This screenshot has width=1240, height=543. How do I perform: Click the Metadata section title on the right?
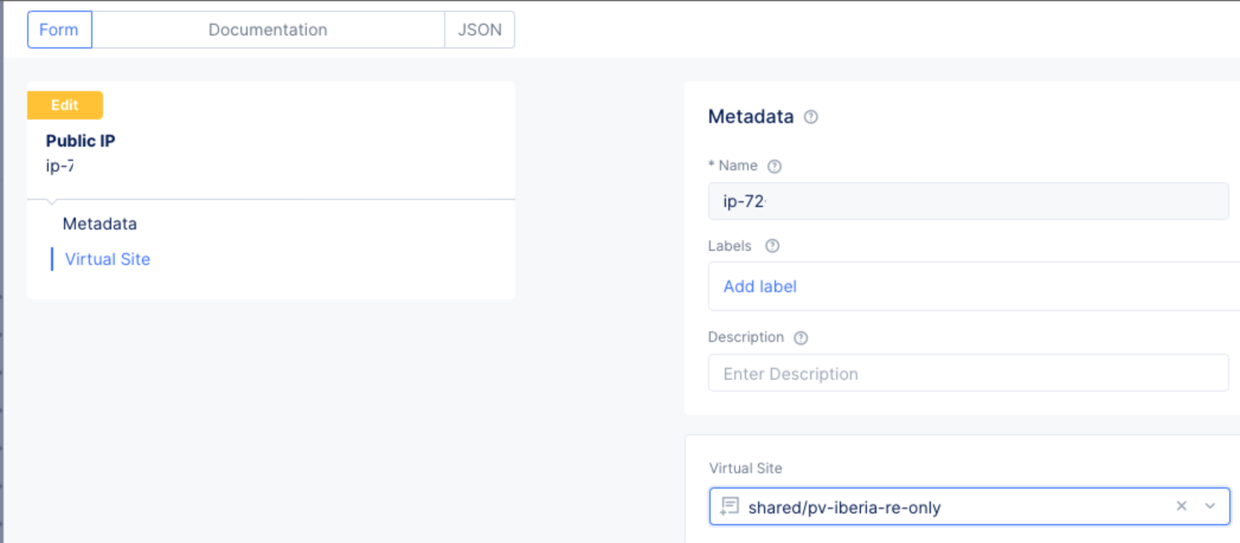750,117
